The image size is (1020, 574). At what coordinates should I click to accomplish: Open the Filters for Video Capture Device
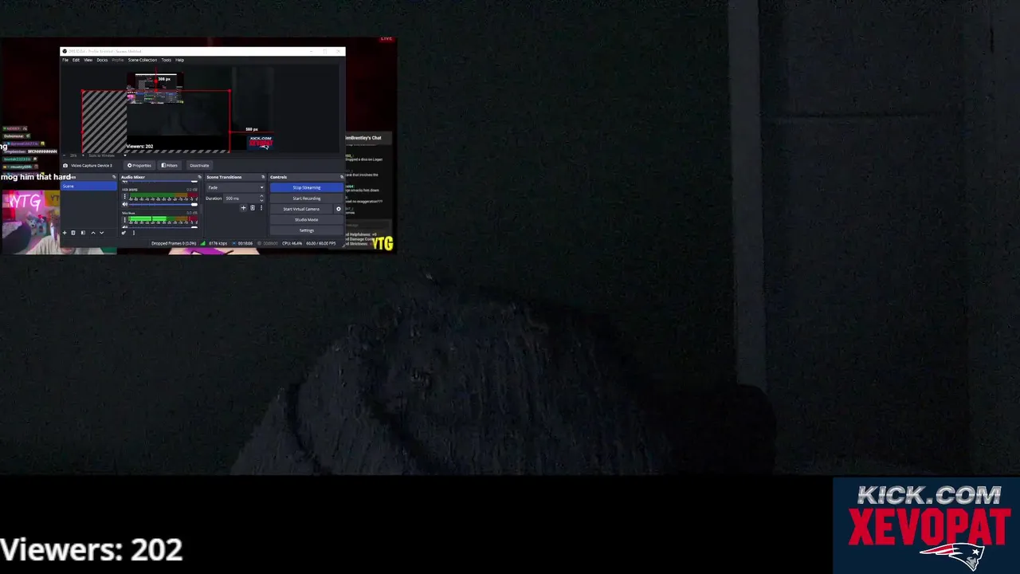[169, 166]
